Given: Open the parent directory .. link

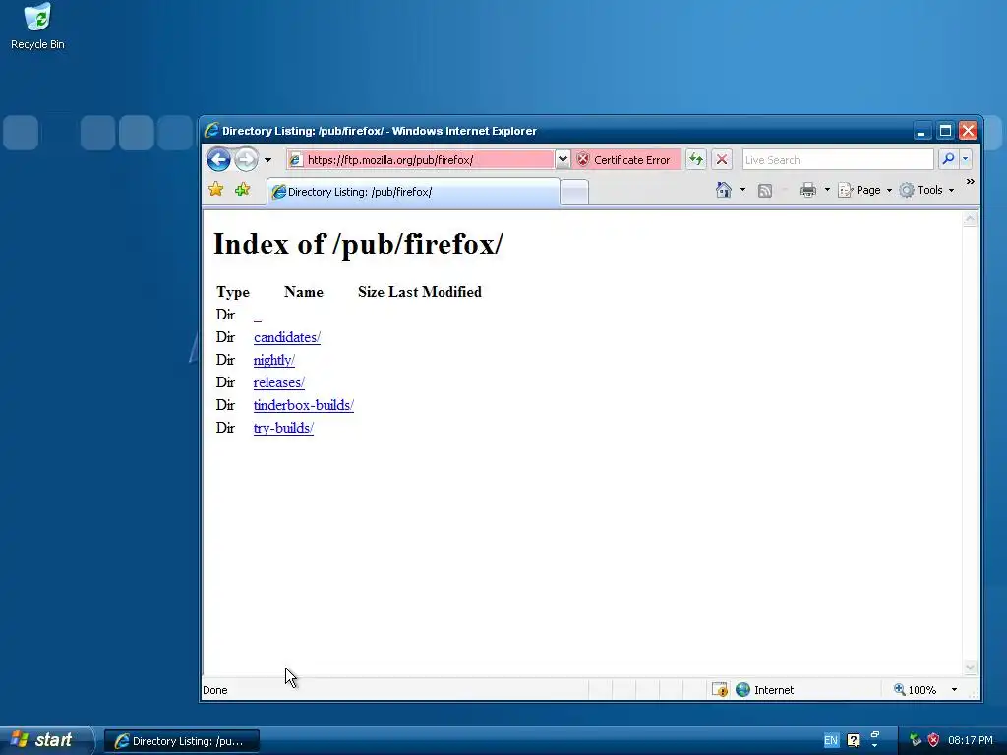Looking at the screenshot, I should click(x=258, y=316).
